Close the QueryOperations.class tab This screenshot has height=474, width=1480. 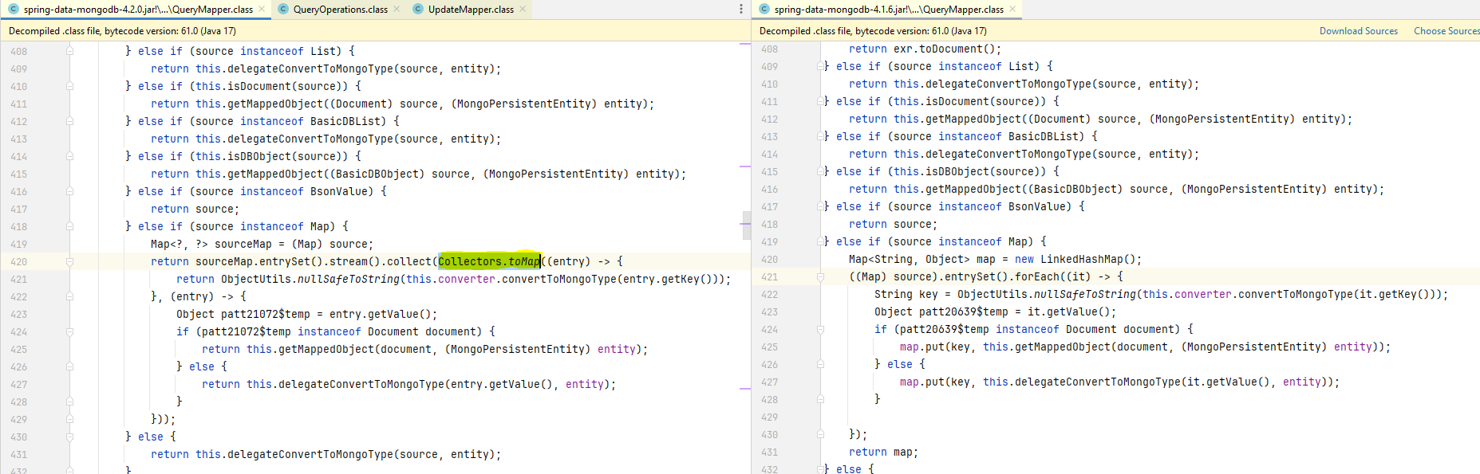pyautogui.click(x=397, y=10)
